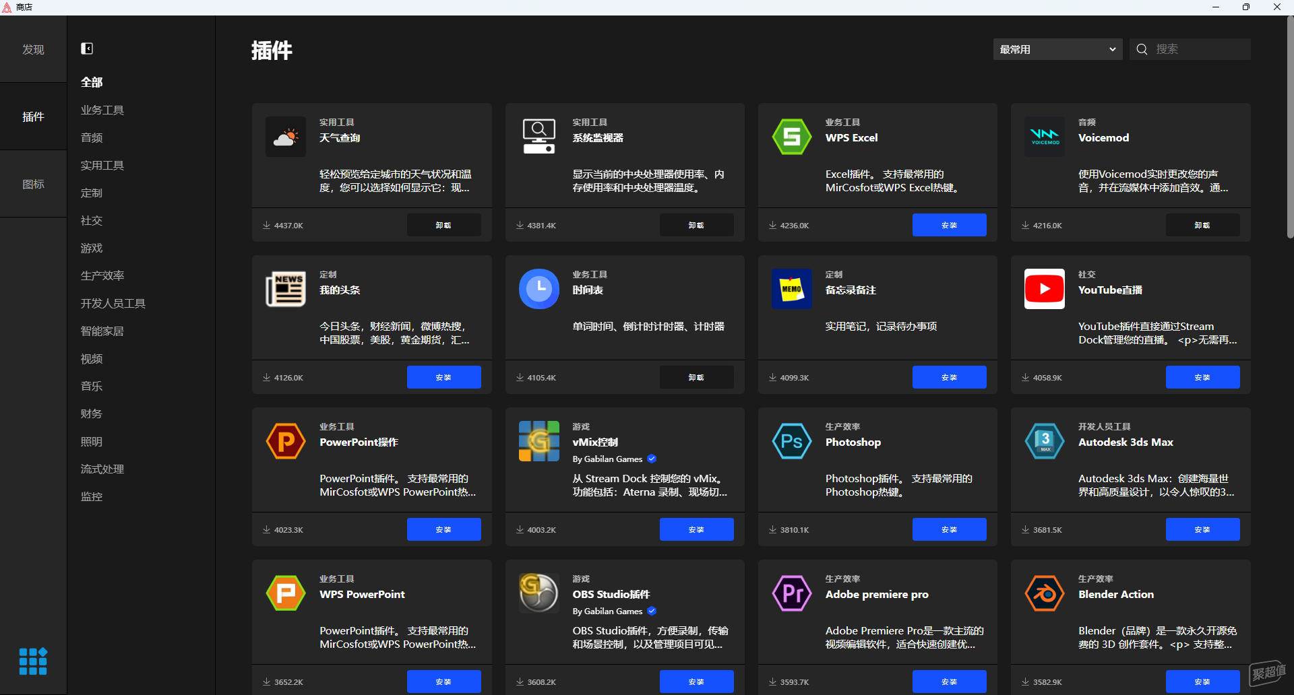
Task: Open the 系统监视器 monitor plugin icon
Action: pyautogui.click(x=539, y=137)
